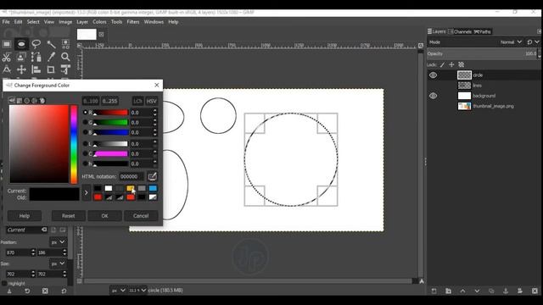Viewport: 543px width, 305px height.
Task: Open the Windows menu
Action: click(154, 22)
